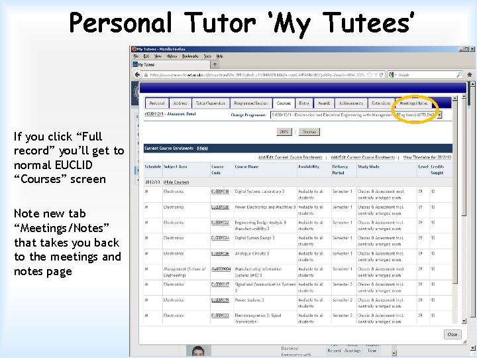Open the View menu
The image size is (477, 358).
158,56
